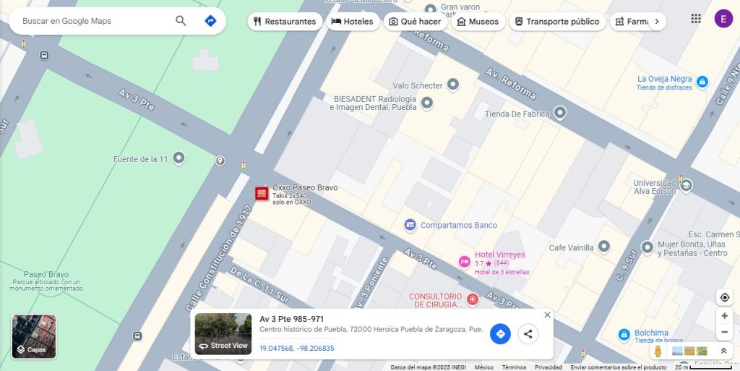This screenshot has width=740, height=371.
Task: Click the my location button
Action: coord(724,298)
